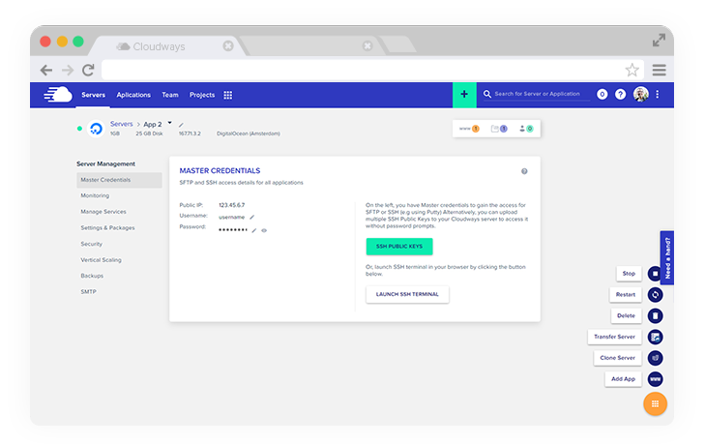
Task: Click the Restart label button
Action: tap(626, 295)
